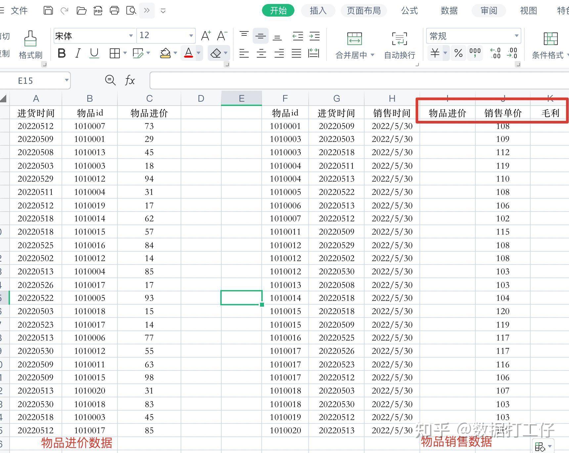Open font color dropdown arrow

[x=198, y=53]
